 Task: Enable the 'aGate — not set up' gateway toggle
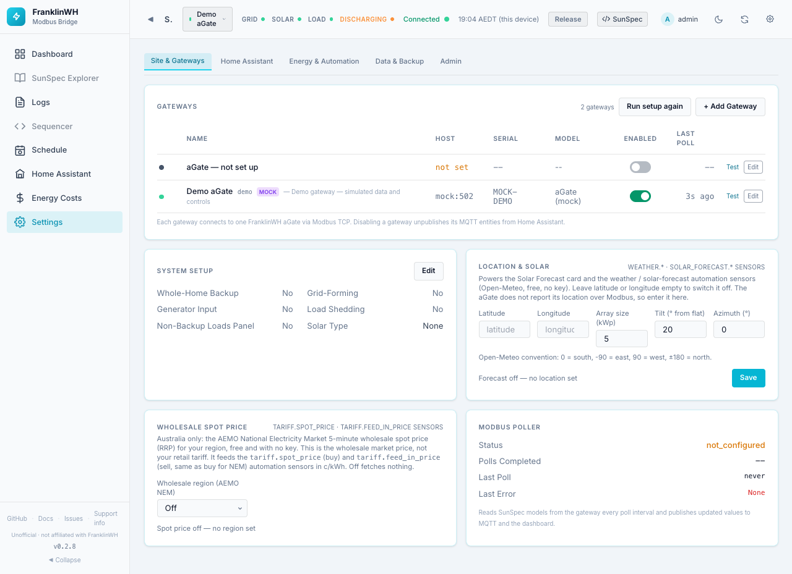(640, 167)
